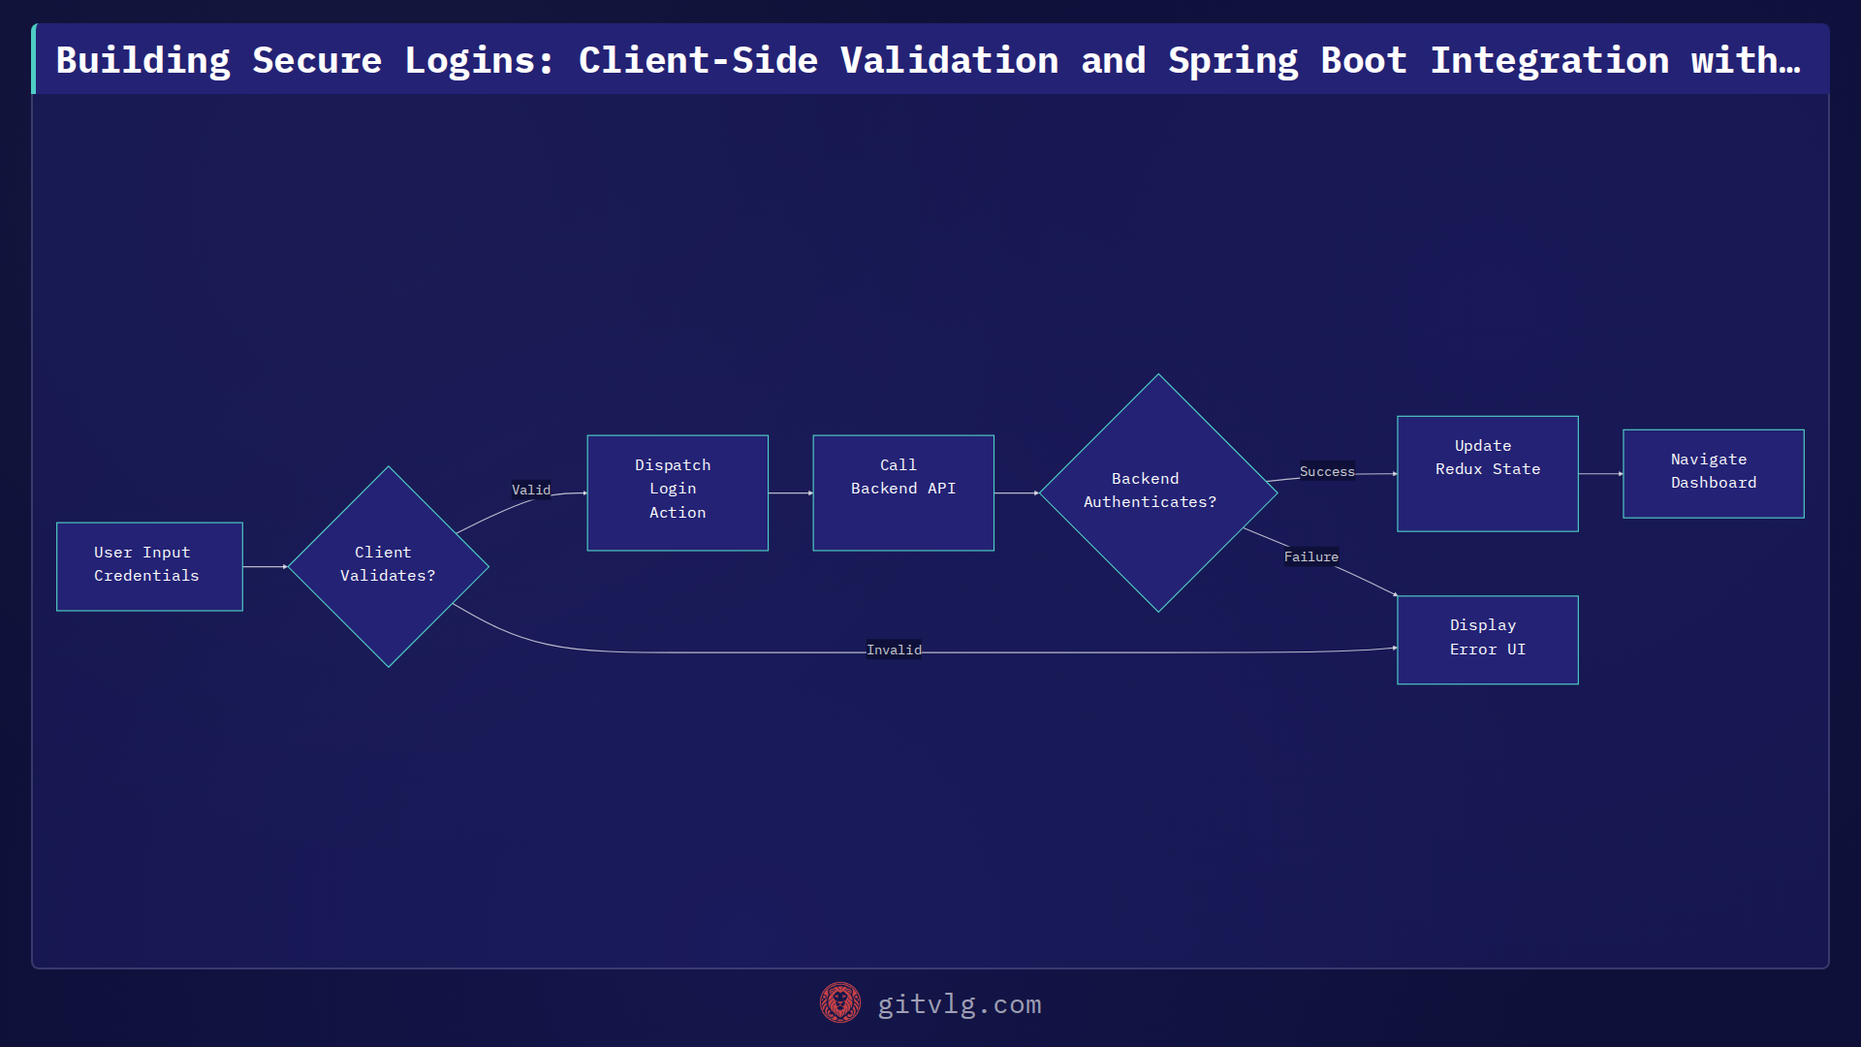Open the gitvlg.com footer text
The image size is (1861, 1047).
coord(959,1004)
